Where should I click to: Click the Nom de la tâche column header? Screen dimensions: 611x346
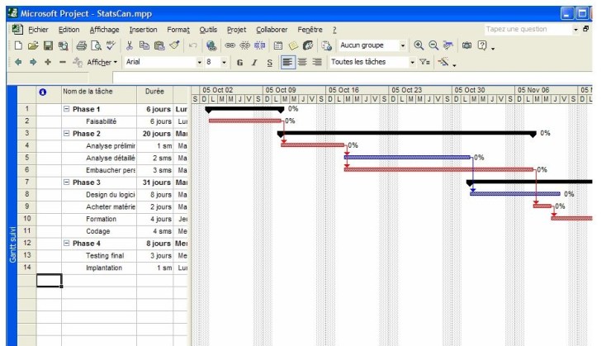99,93
